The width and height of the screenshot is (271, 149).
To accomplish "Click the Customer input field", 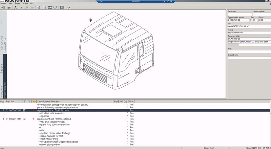I will coord(240,14).
